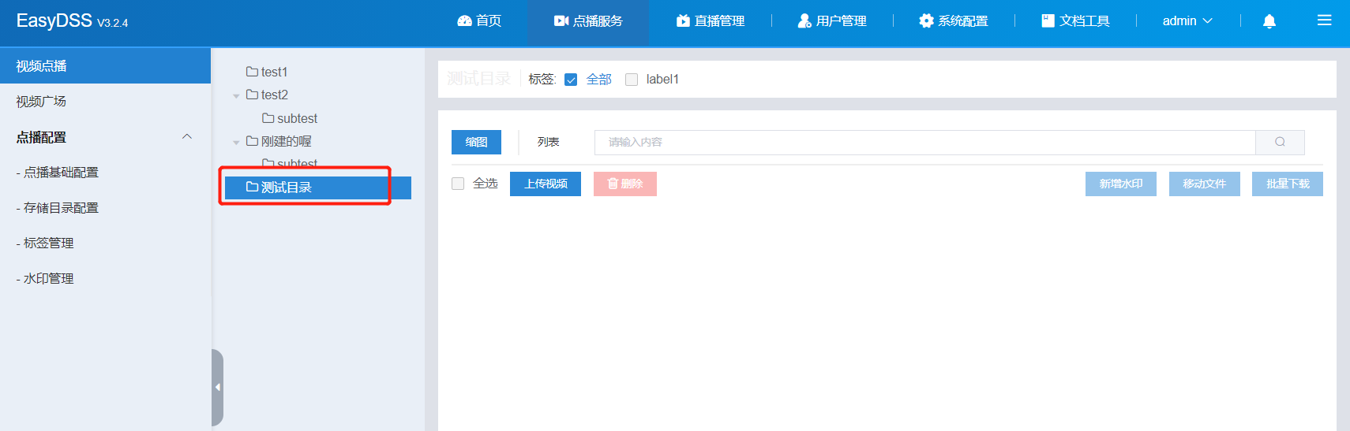
Task: Open the admin user dropdown
Action: pos(1187,21)
